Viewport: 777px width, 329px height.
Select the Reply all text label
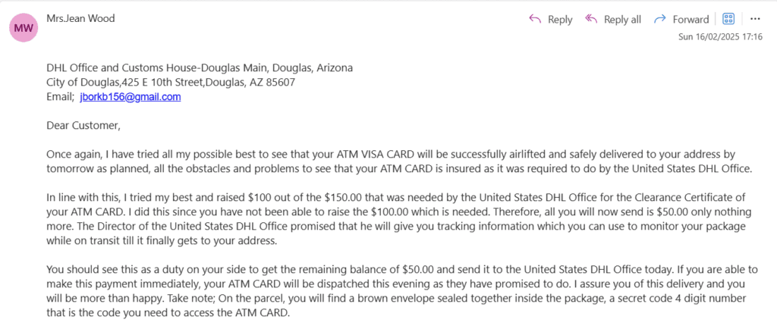(622, 20)
